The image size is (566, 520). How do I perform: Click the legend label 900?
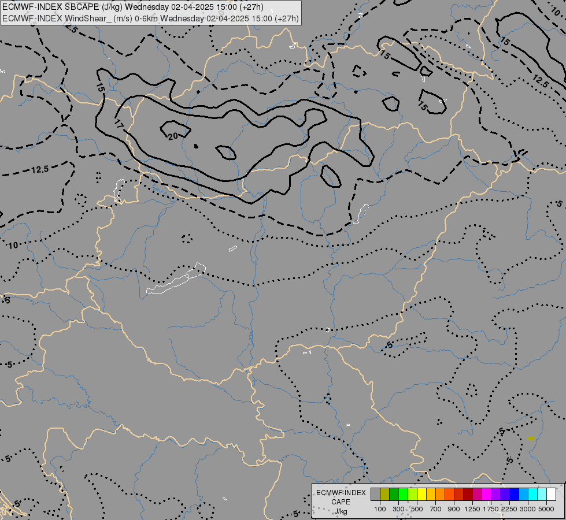[454, 509]
